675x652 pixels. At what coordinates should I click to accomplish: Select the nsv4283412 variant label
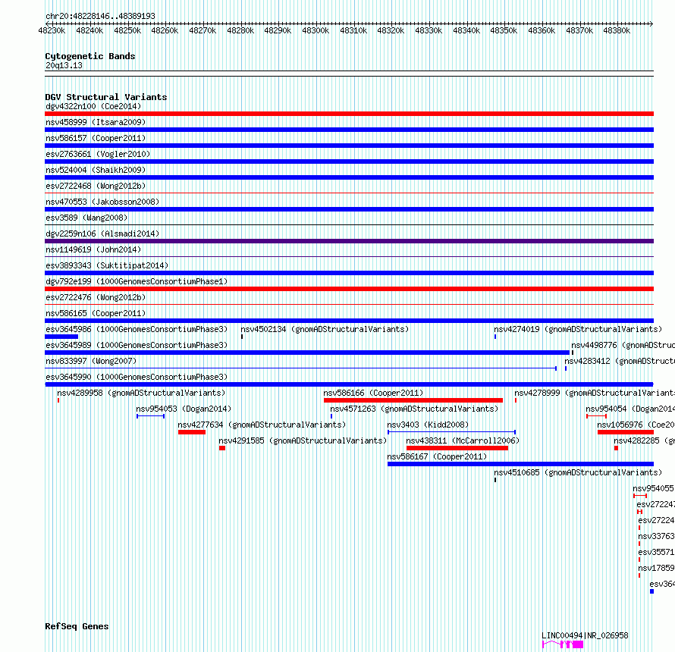coord(620,361)
